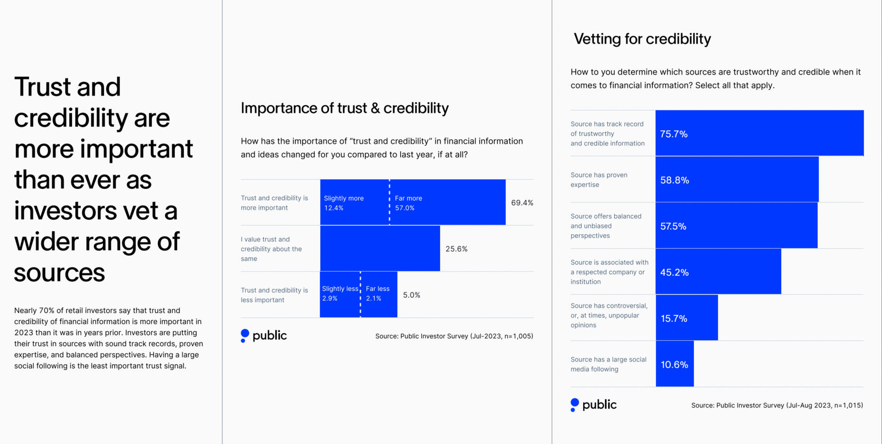Screen dimensions: 882x444
Task: Click the 75.7% track record bar
Action: point(759,133)
